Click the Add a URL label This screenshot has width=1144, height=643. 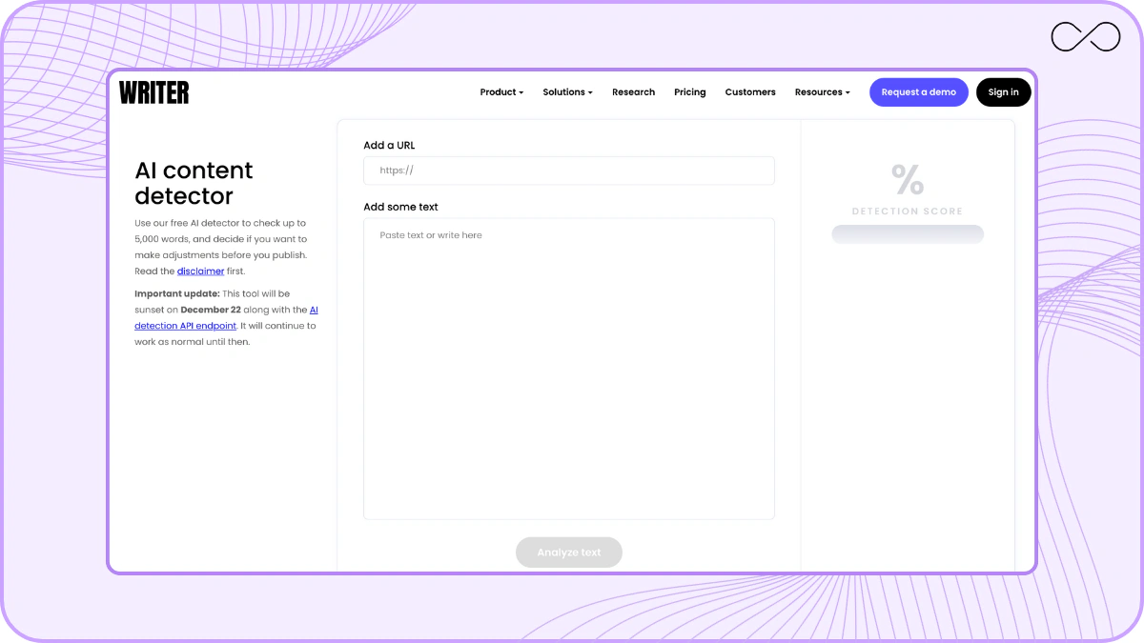389,146
